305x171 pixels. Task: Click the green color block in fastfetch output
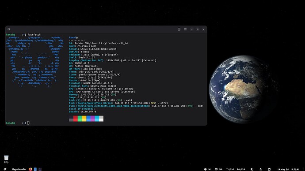pyautogui.click(x=80, y=119)
